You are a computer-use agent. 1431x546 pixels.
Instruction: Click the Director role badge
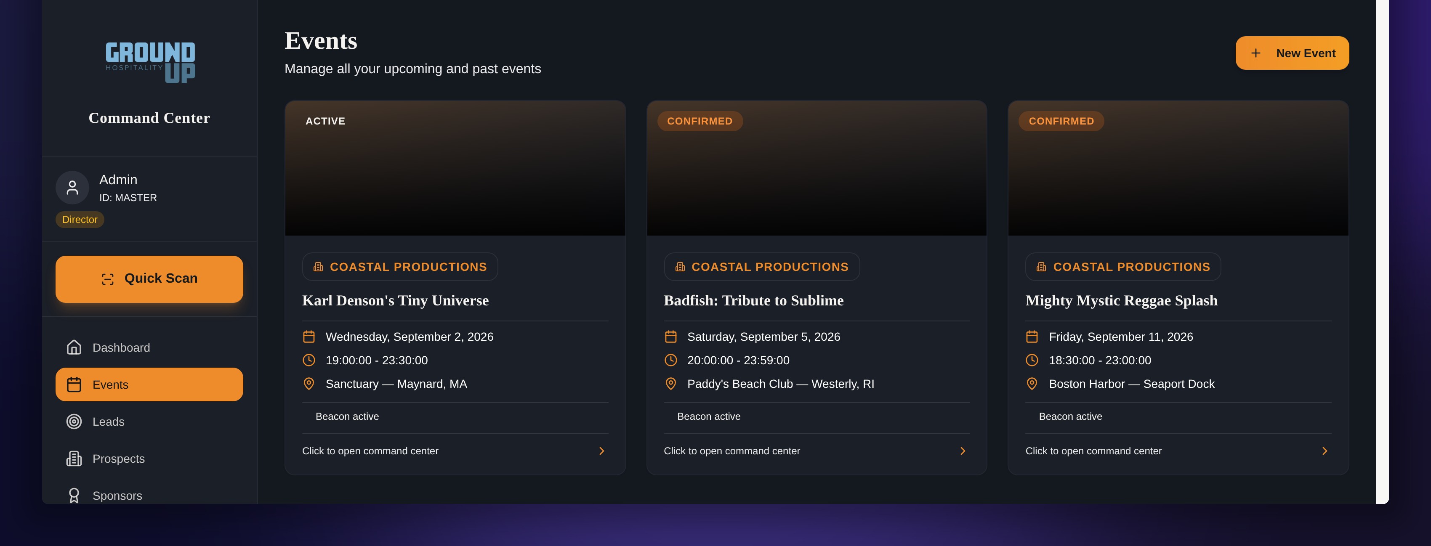tap(80, 220)
